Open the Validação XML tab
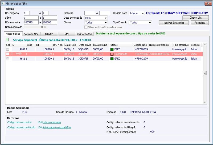 pyautogui.click(x=85, y=34)
